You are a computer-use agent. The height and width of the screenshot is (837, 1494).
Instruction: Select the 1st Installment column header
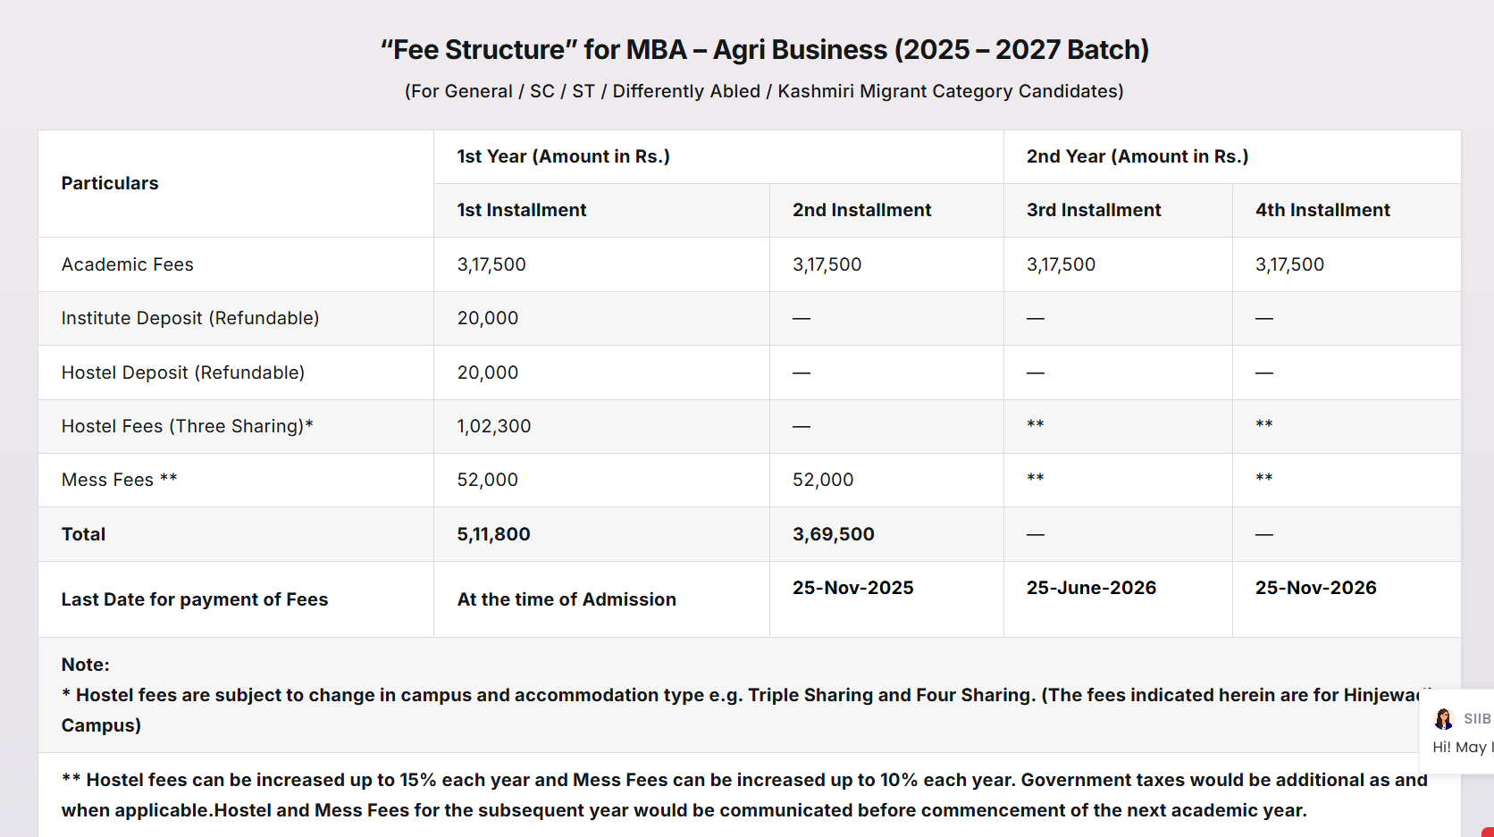(522, 210)
